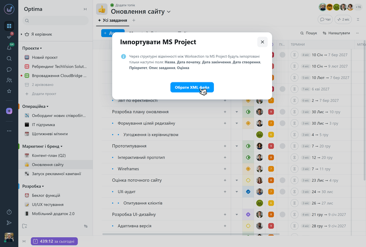
Task: Click the +16 members badge
Action: pos(358,7)
